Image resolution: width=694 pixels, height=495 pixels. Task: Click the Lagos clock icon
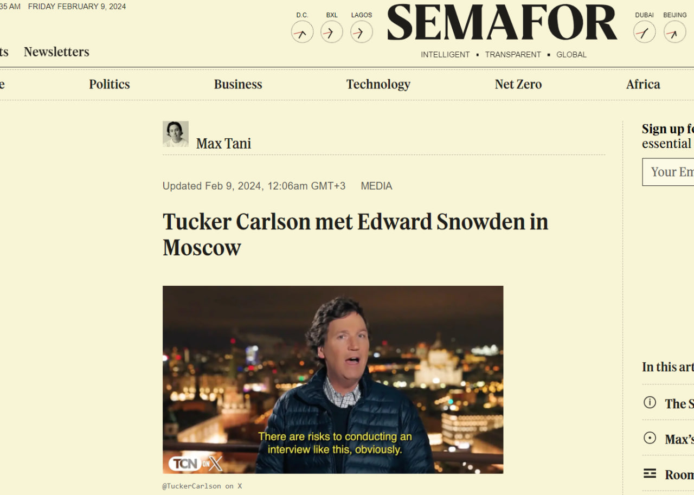point(361,32)
